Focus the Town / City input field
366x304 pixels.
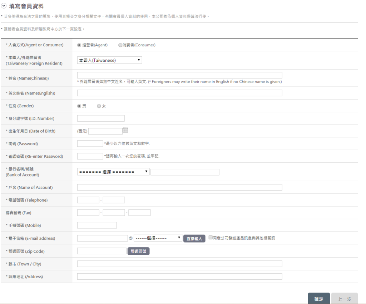(180, 264)
